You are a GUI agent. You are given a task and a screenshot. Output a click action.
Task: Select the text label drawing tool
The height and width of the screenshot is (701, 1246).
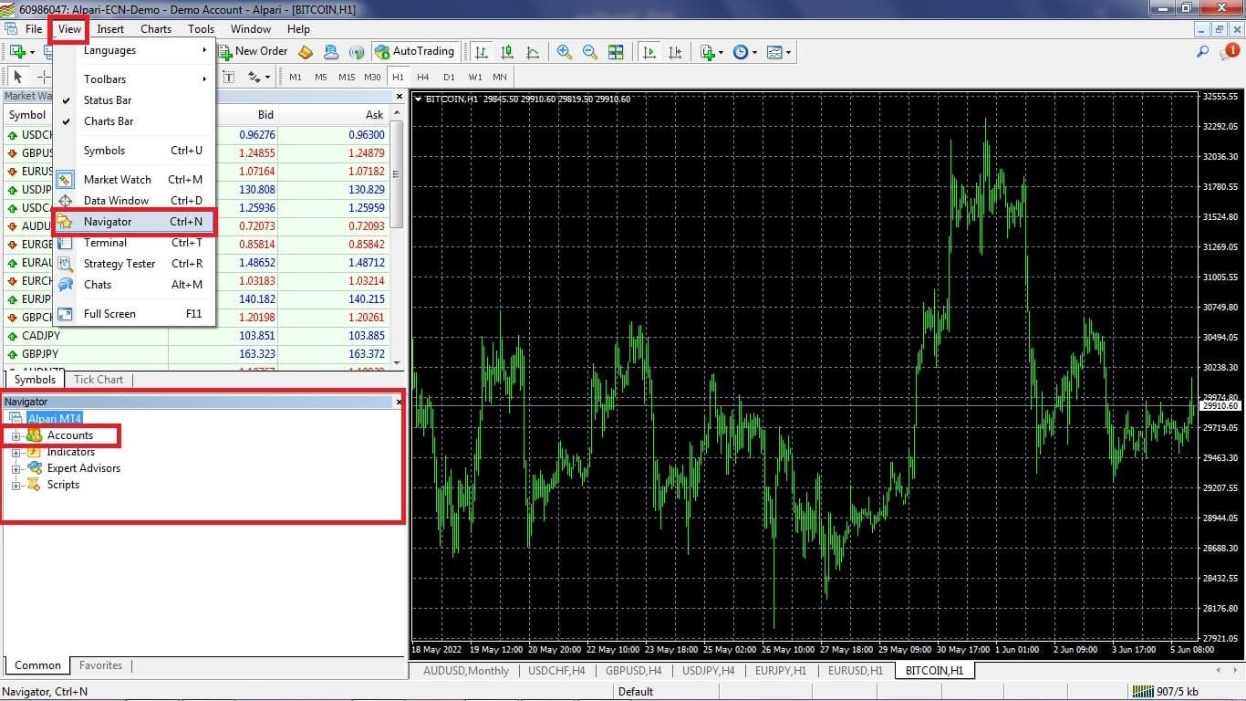point(229,77)
